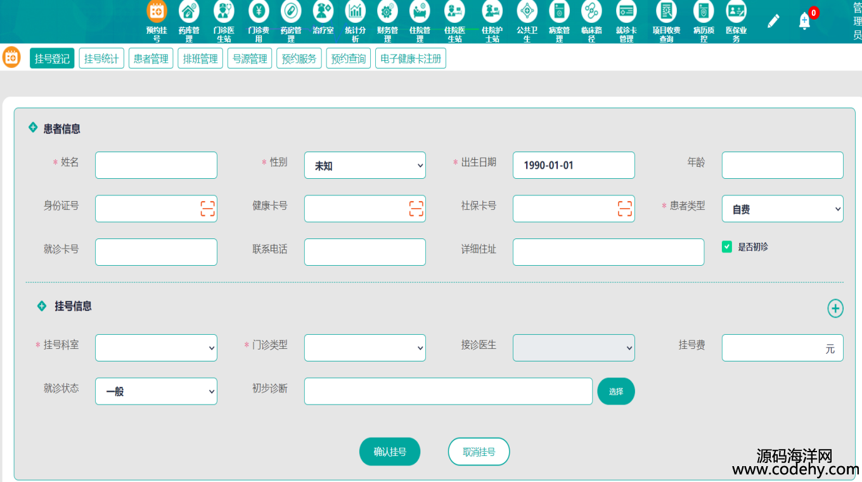Image resolution: width=862 pixels, height=482 pixels.
Task: Open the 临床路径 module icon
Action: coord(591,11)
